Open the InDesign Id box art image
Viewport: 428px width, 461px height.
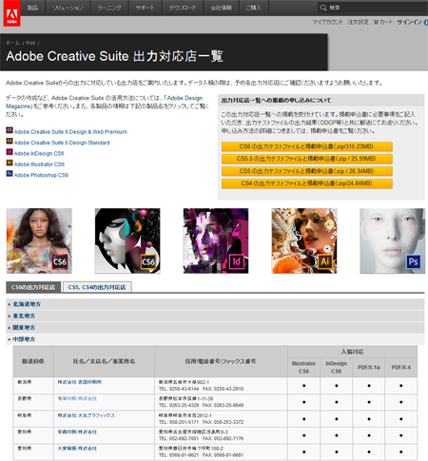[x=216, y=240]
